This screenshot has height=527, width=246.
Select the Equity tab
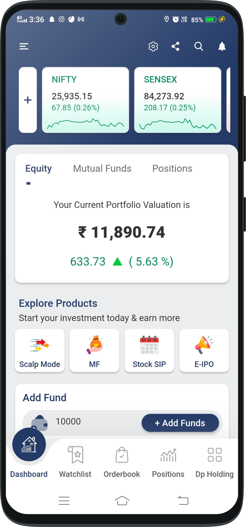(x=38, y=169)
